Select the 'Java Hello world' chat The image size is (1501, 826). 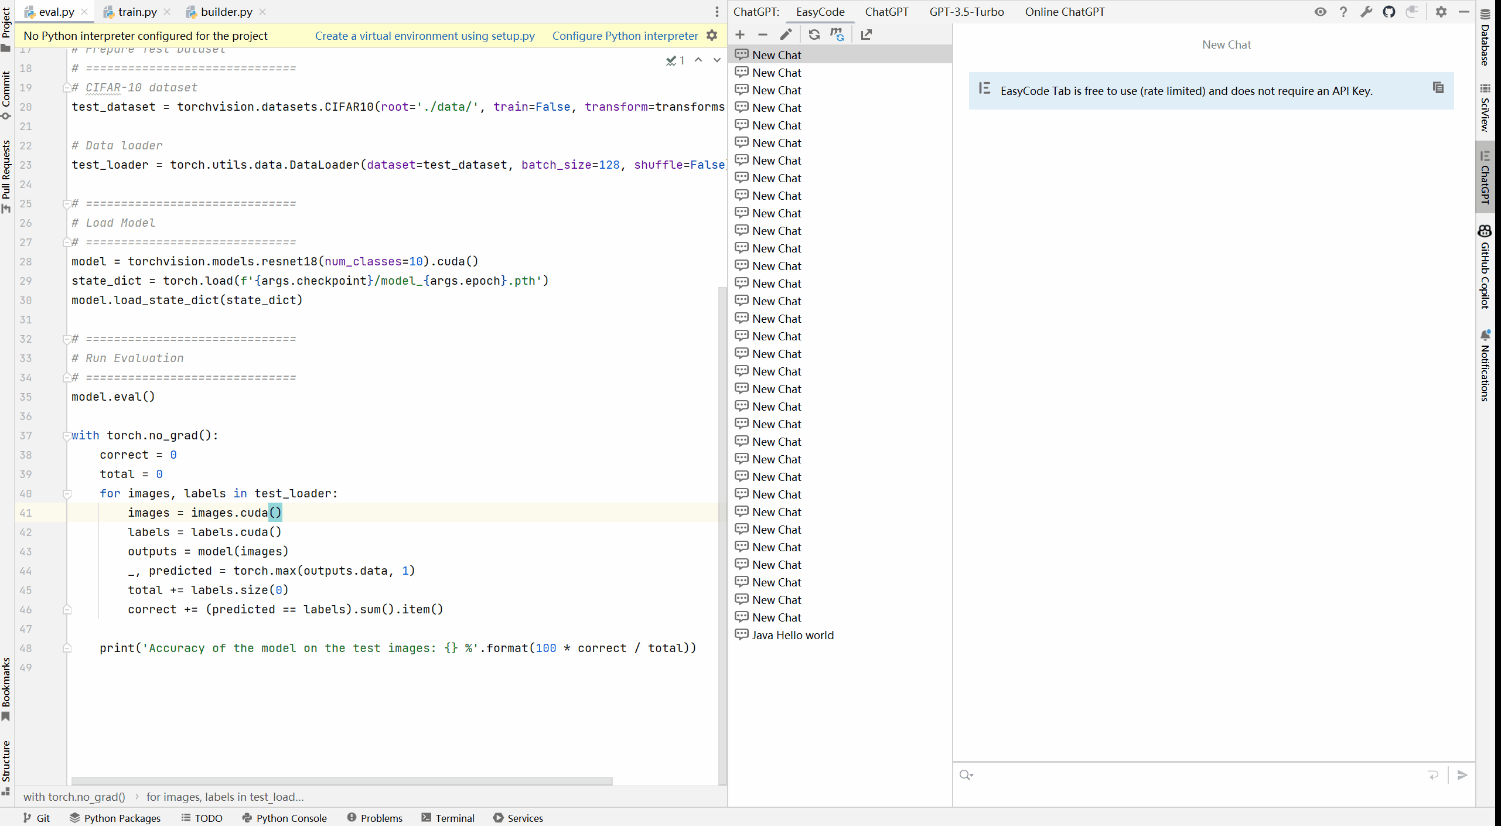[792, 635]
